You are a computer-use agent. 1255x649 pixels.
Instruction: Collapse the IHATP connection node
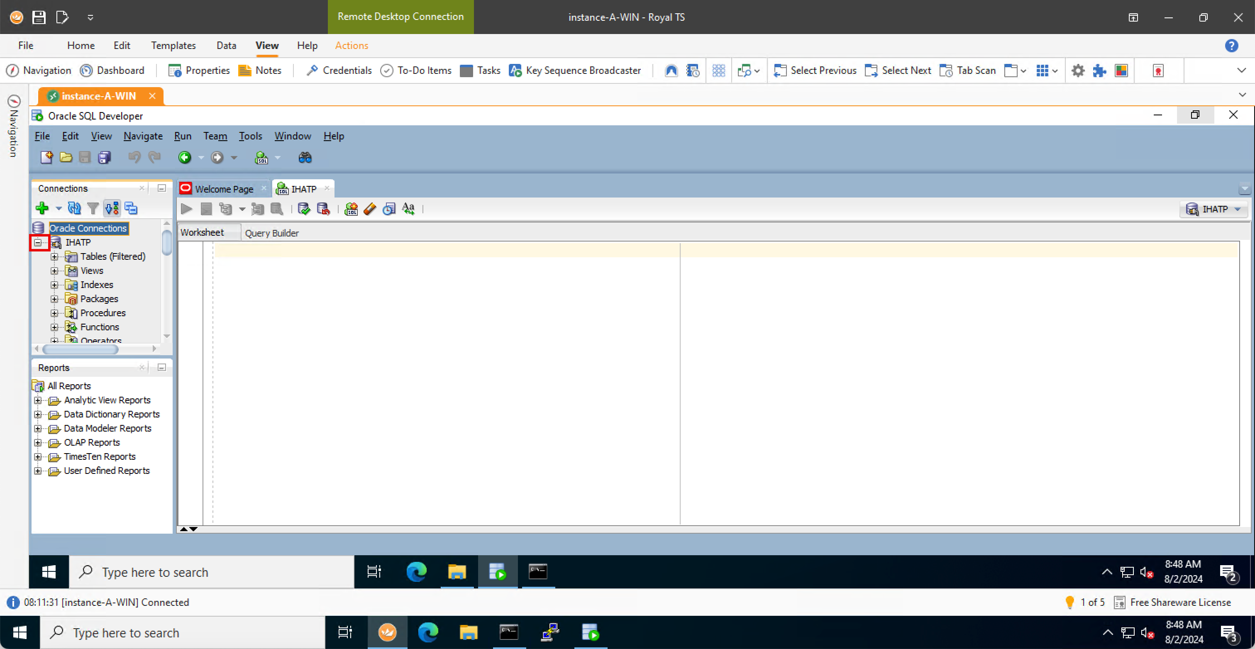38,242
